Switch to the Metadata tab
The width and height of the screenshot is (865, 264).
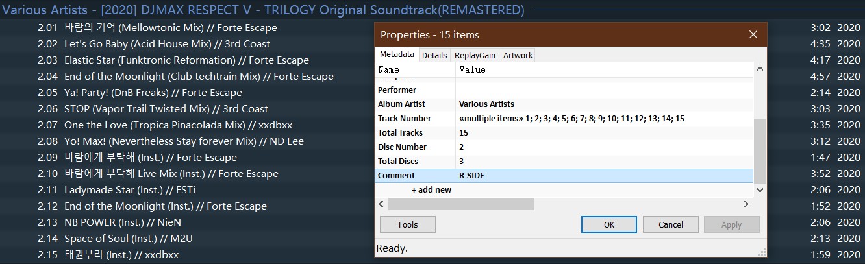tap(397, 55)
